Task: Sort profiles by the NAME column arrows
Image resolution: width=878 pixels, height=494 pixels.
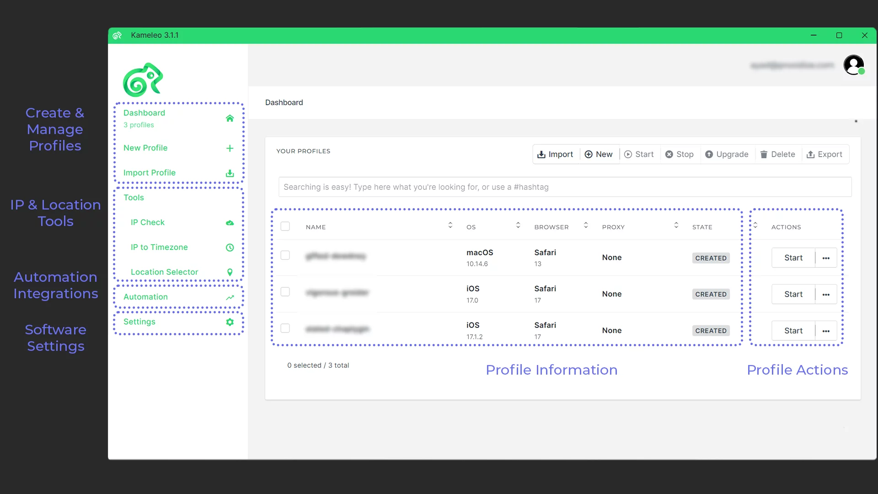Action: (x=450, y=225)
